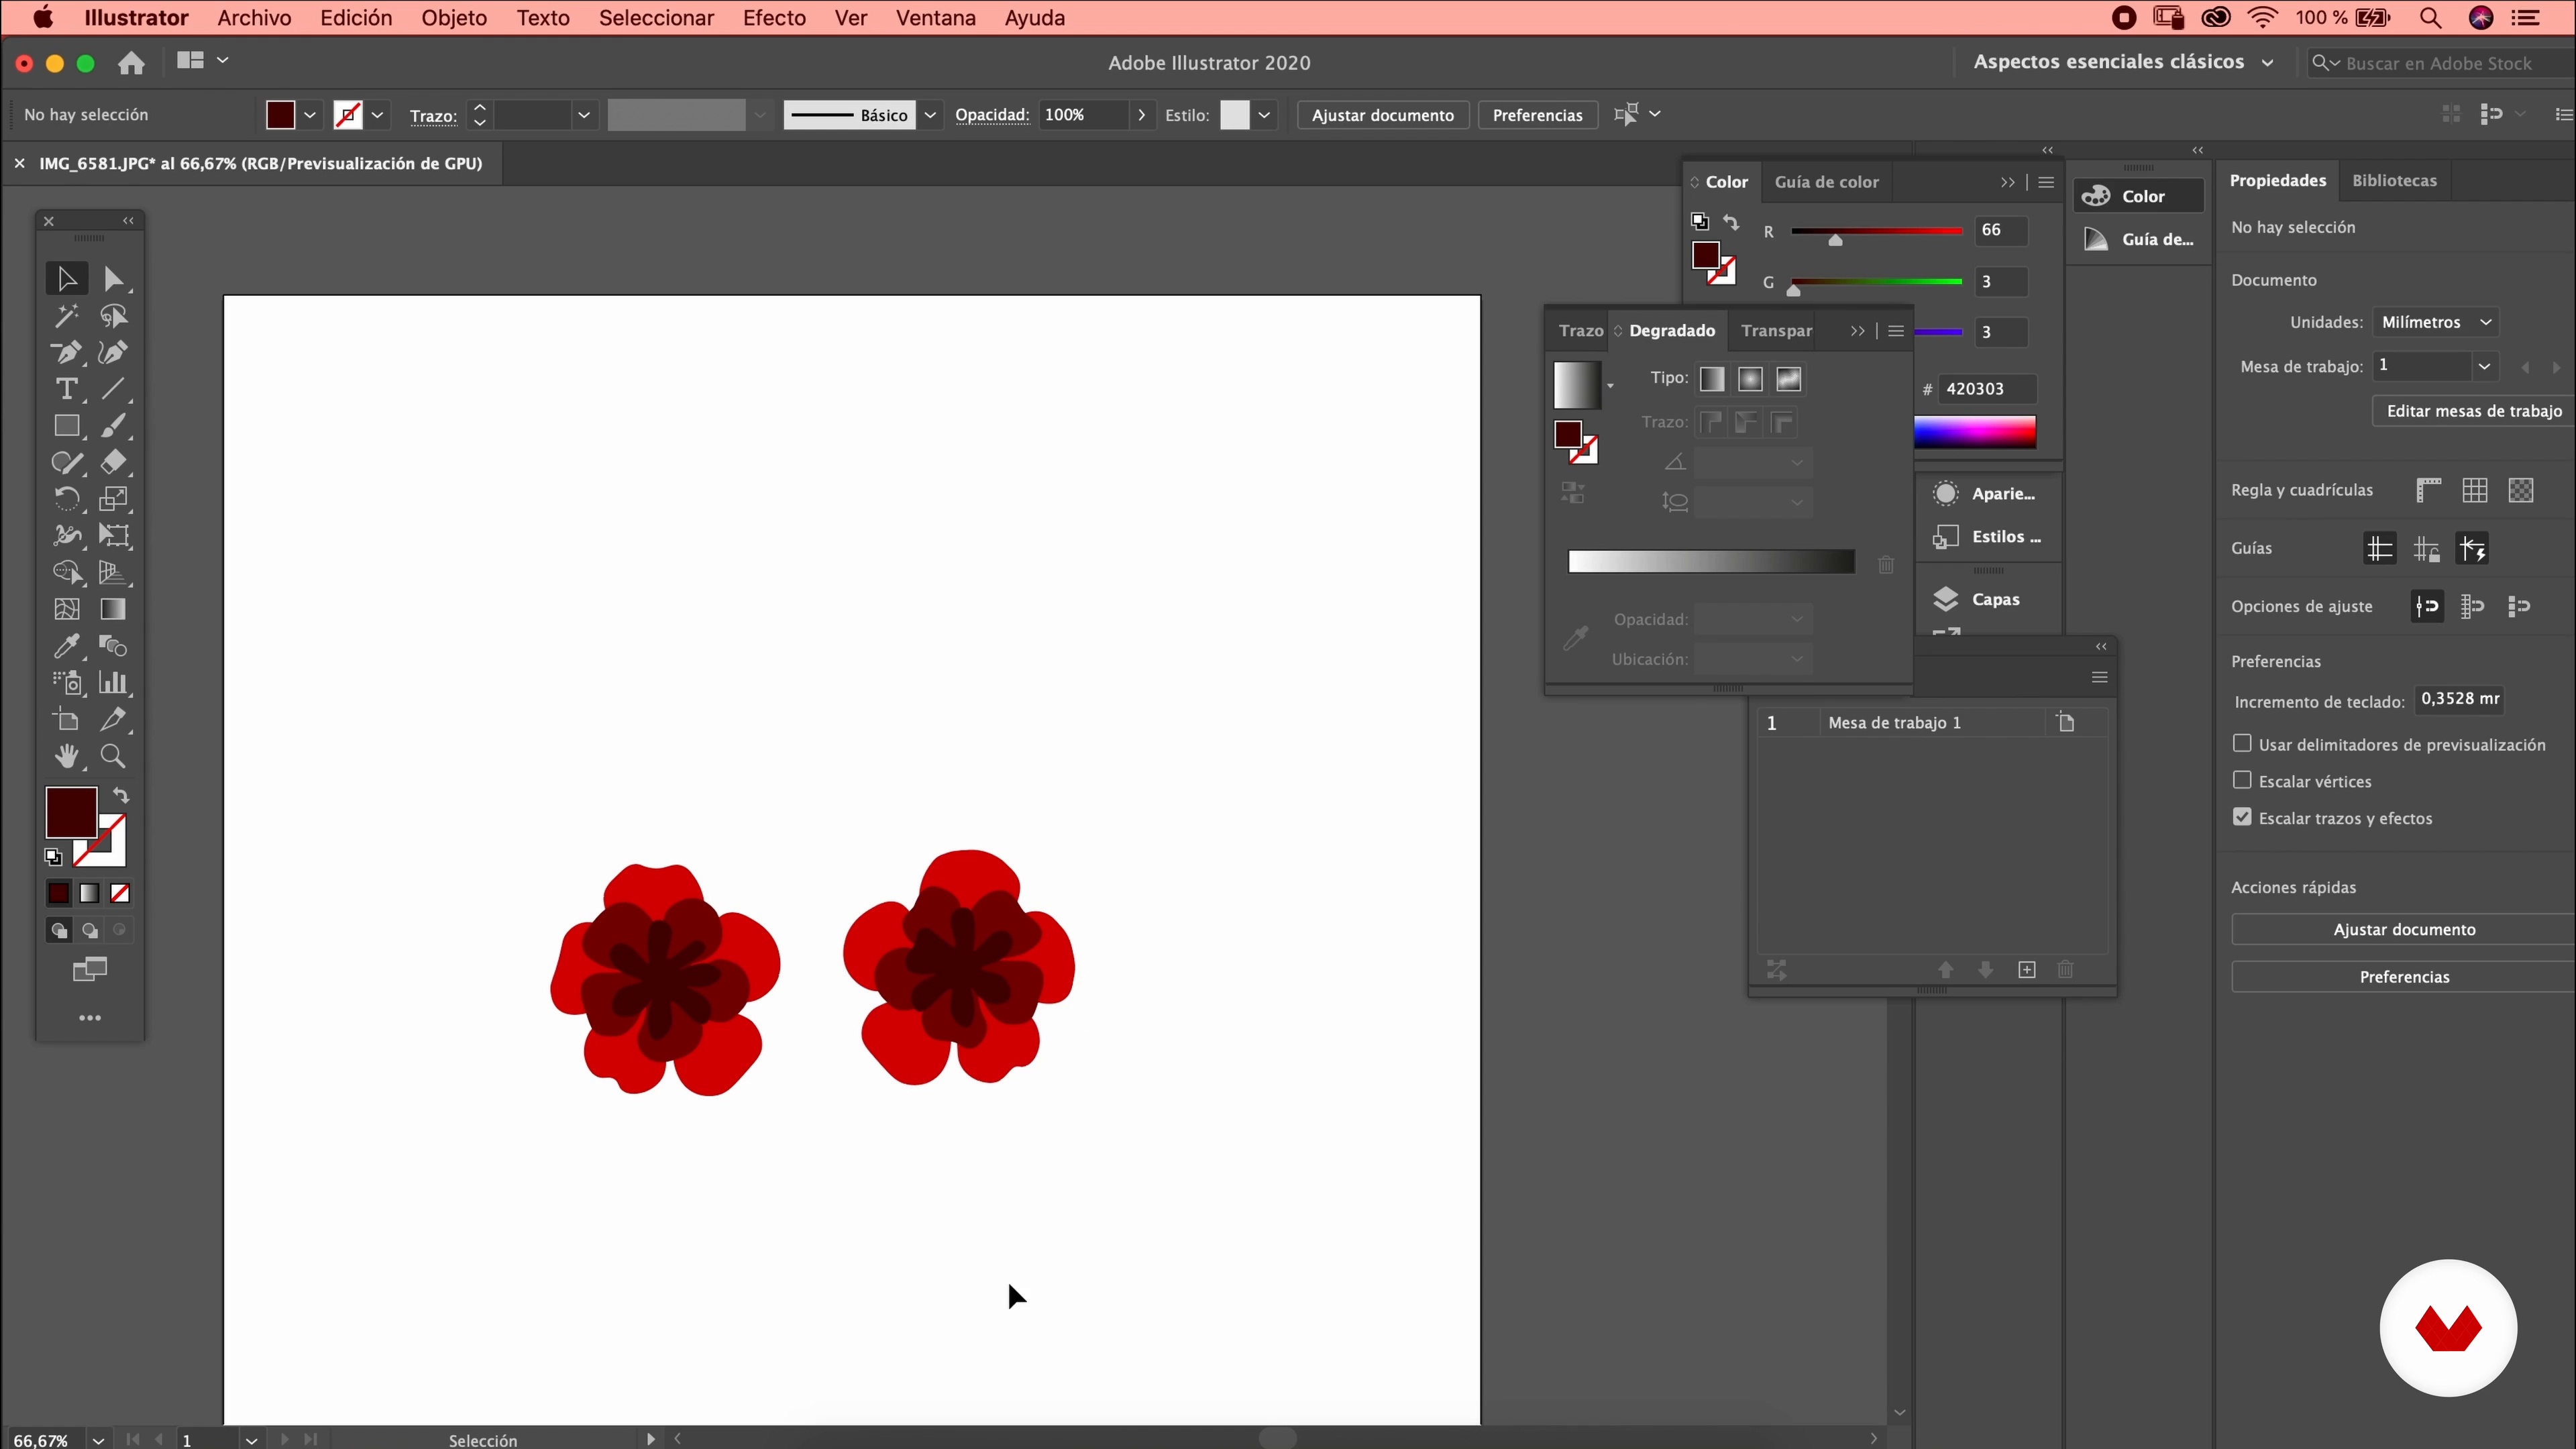
Task: Open the Objeto menu
Action: click(x=454, y=18)
